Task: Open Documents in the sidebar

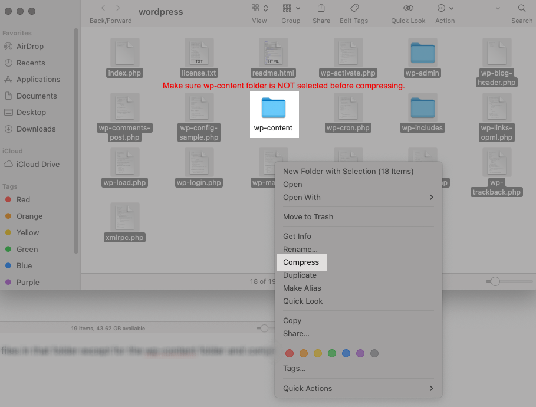Action: tap(36, 96)
